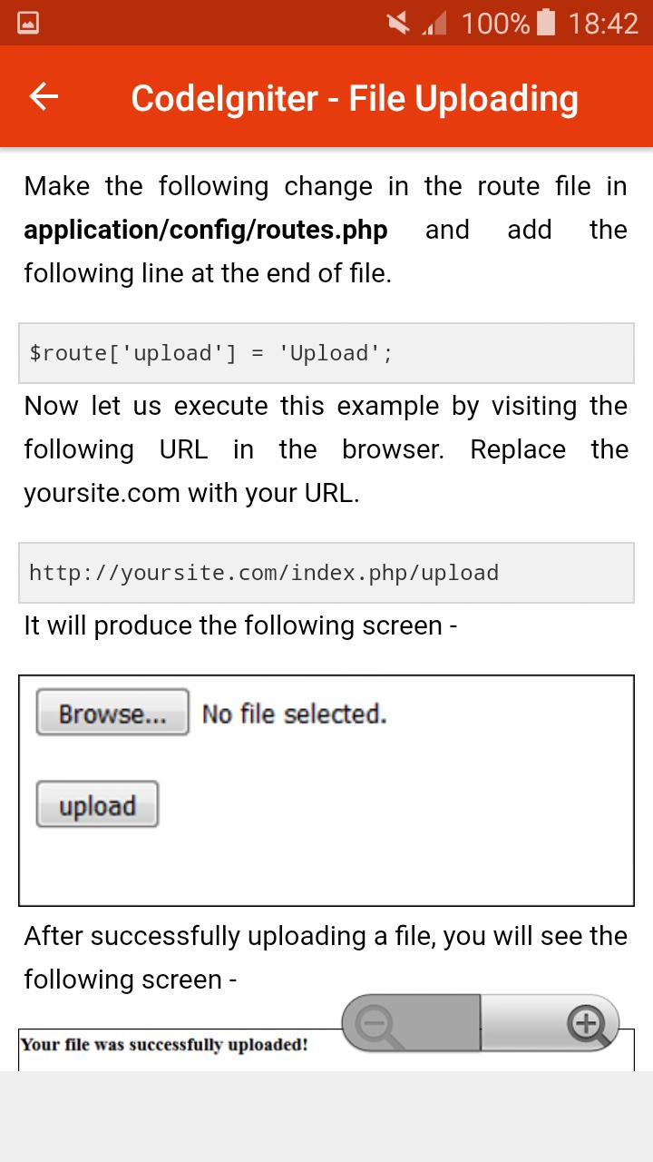Tap the "No file selected." label

click(x=294, y=714)
